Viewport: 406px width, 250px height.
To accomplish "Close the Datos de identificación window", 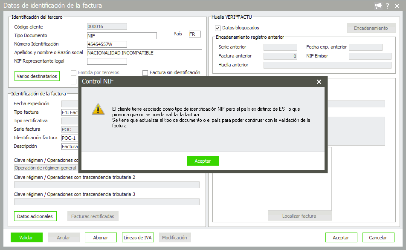I will [x=397, y=6].
